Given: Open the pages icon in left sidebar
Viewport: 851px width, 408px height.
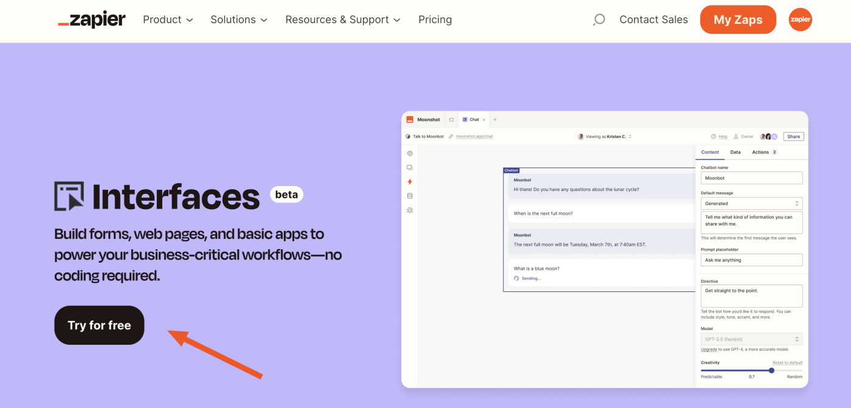Looking at the screenshot, I should pos(410,167).
